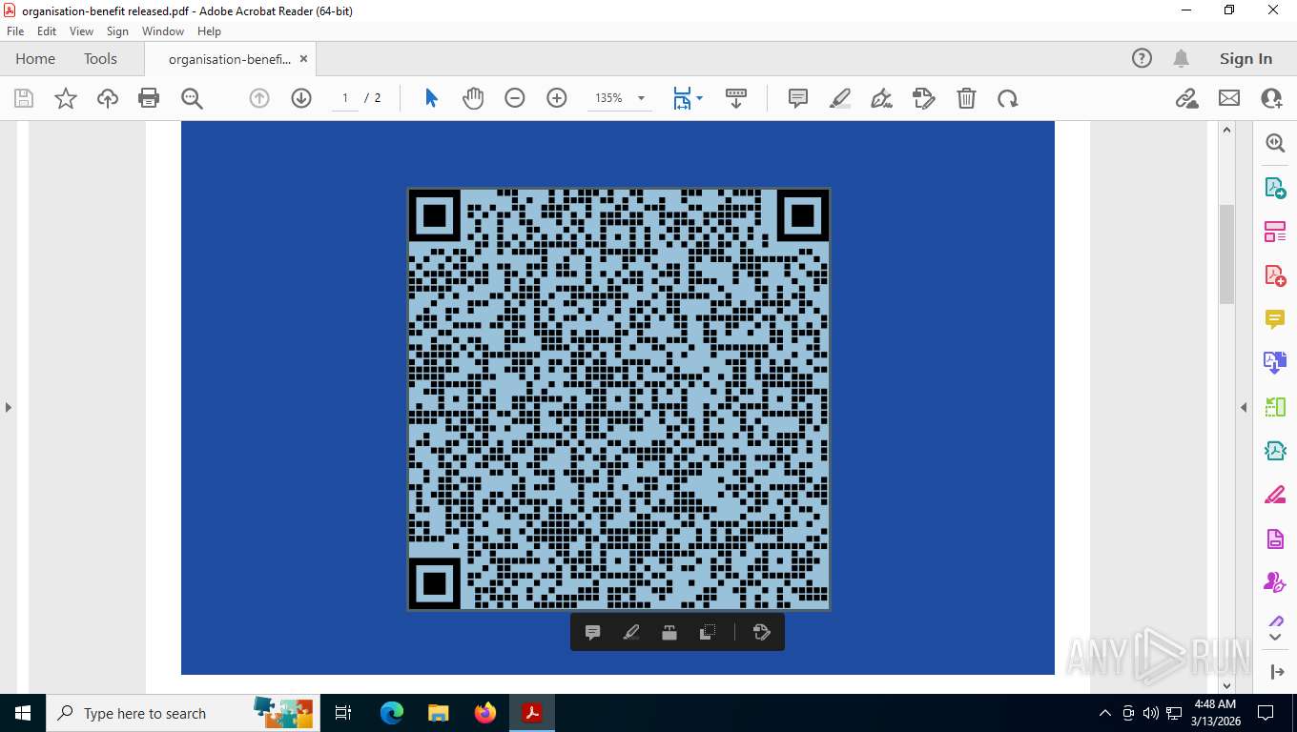Zoom out with the minus button

pos(515,98)
